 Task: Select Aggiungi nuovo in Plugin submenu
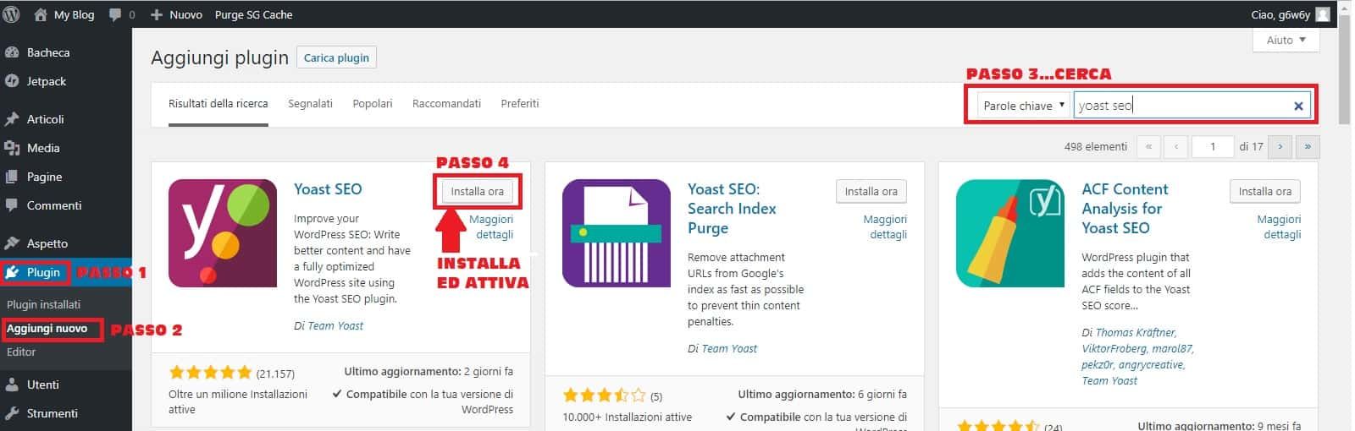click(47, 329)
